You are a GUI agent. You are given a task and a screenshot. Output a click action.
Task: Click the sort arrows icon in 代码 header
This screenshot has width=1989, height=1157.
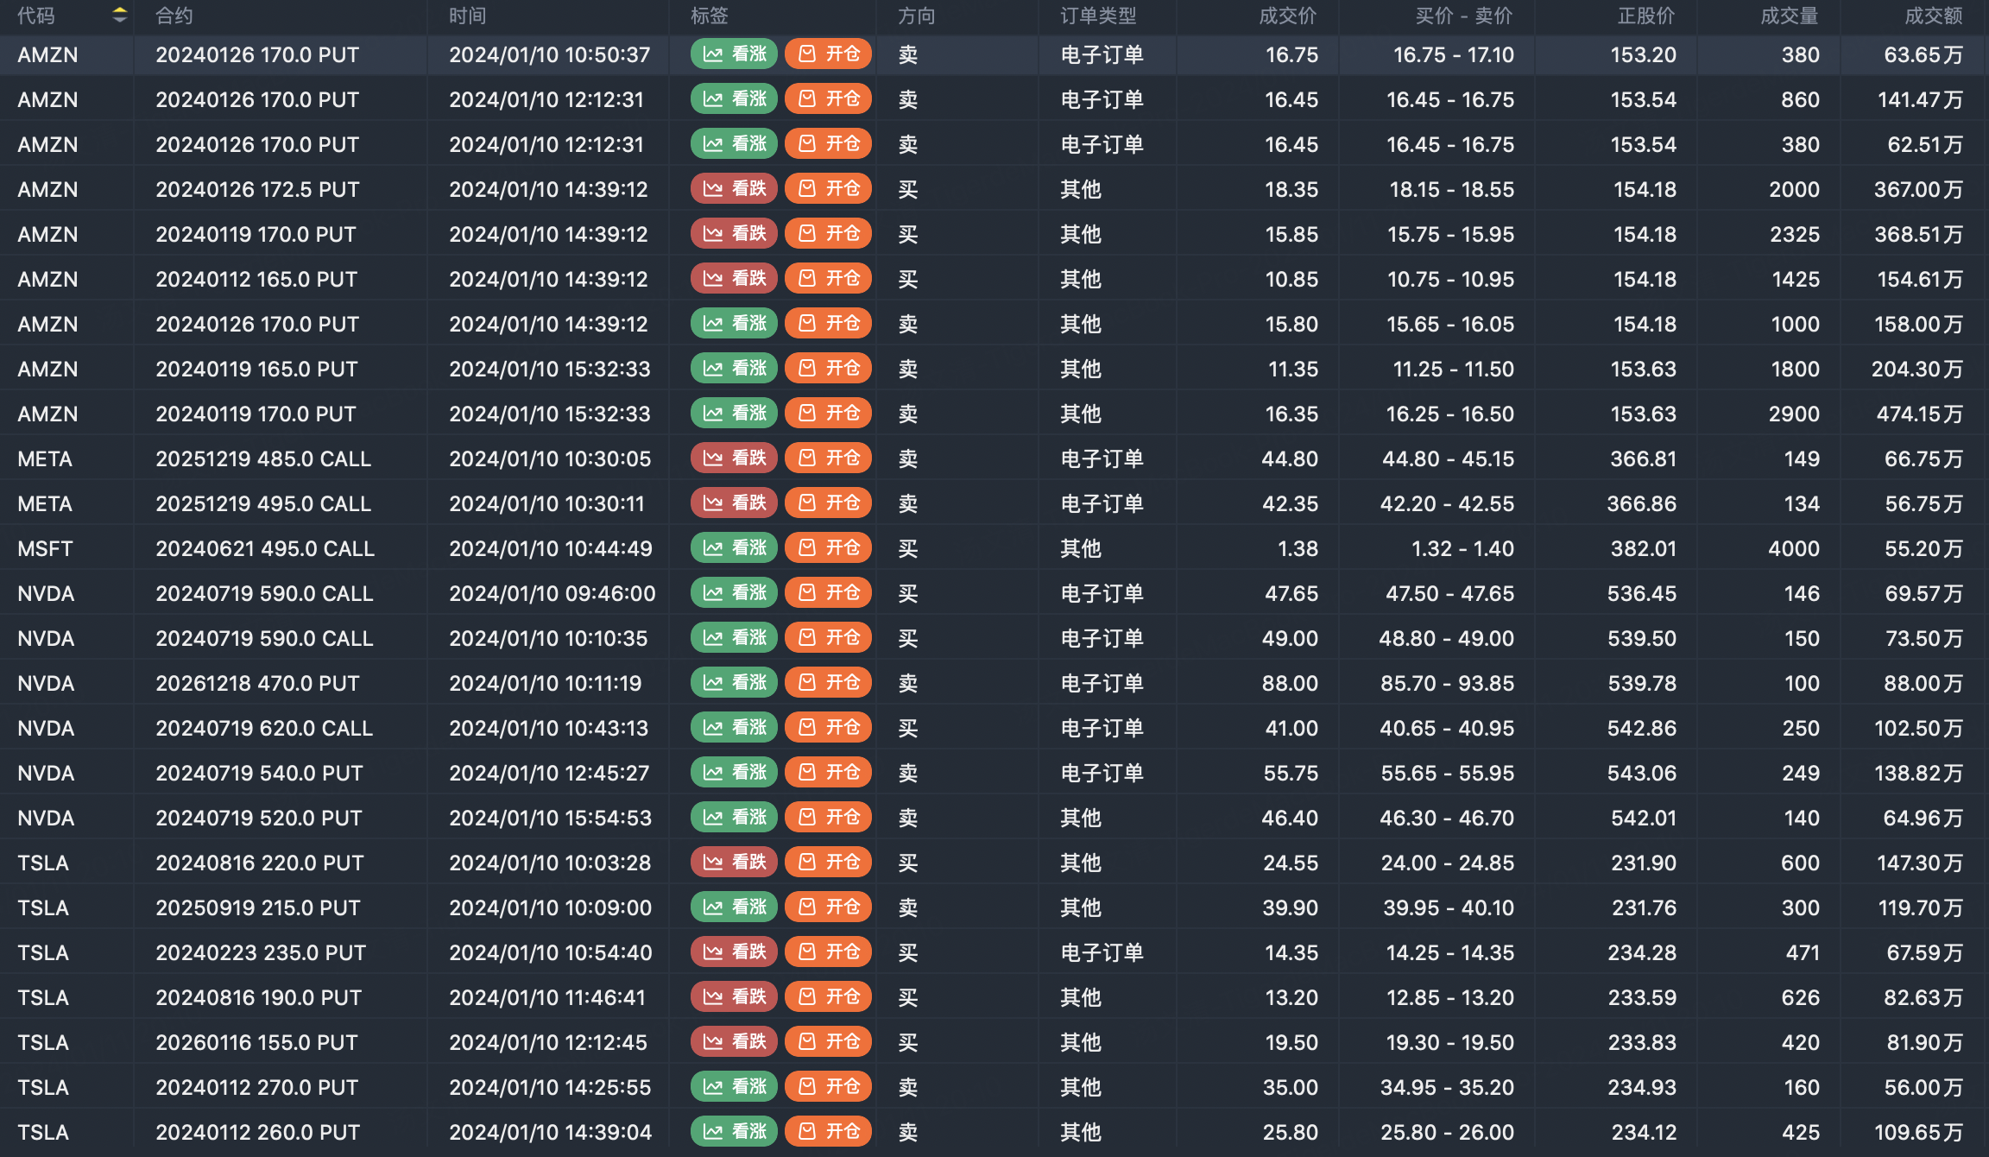point(120,15)
